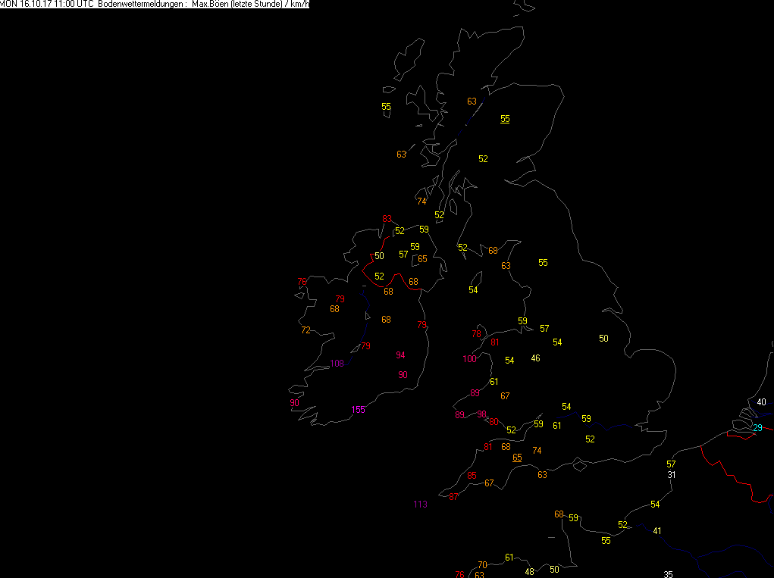Click the purple 108 reading in western Ireland
The width and height of the screenshot is (774, 578).
337,364
